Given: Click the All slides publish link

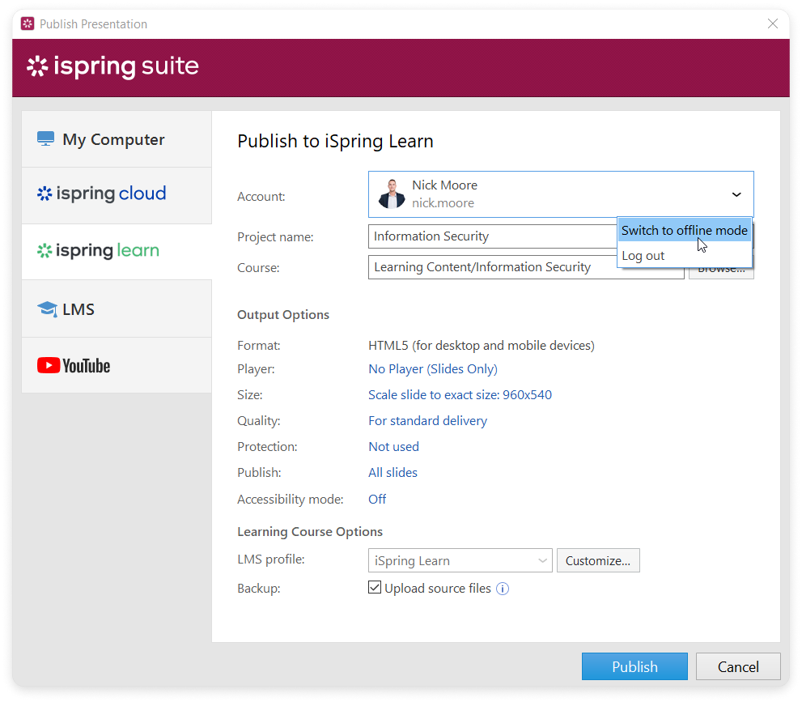Looking at the screenshot, I should 393,473.
